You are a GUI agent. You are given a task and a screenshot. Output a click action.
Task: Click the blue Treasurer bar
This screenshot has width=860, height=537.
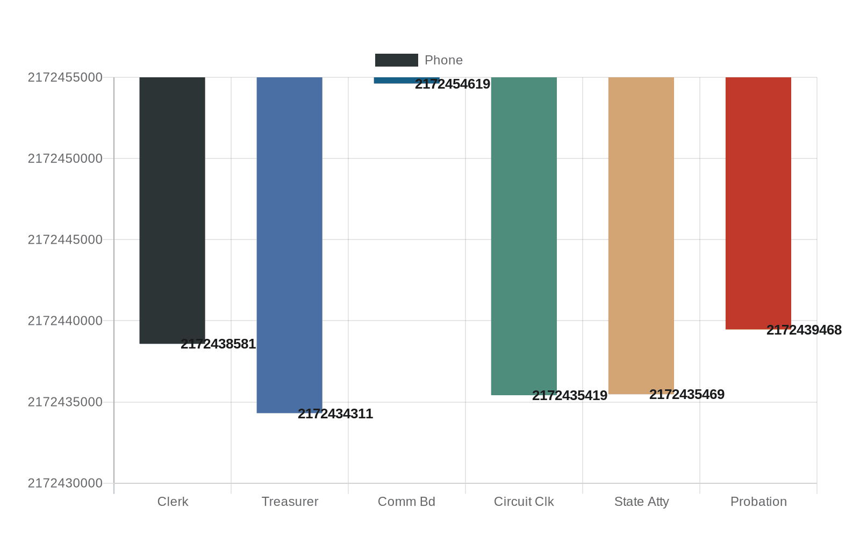[x=289, y=244]
